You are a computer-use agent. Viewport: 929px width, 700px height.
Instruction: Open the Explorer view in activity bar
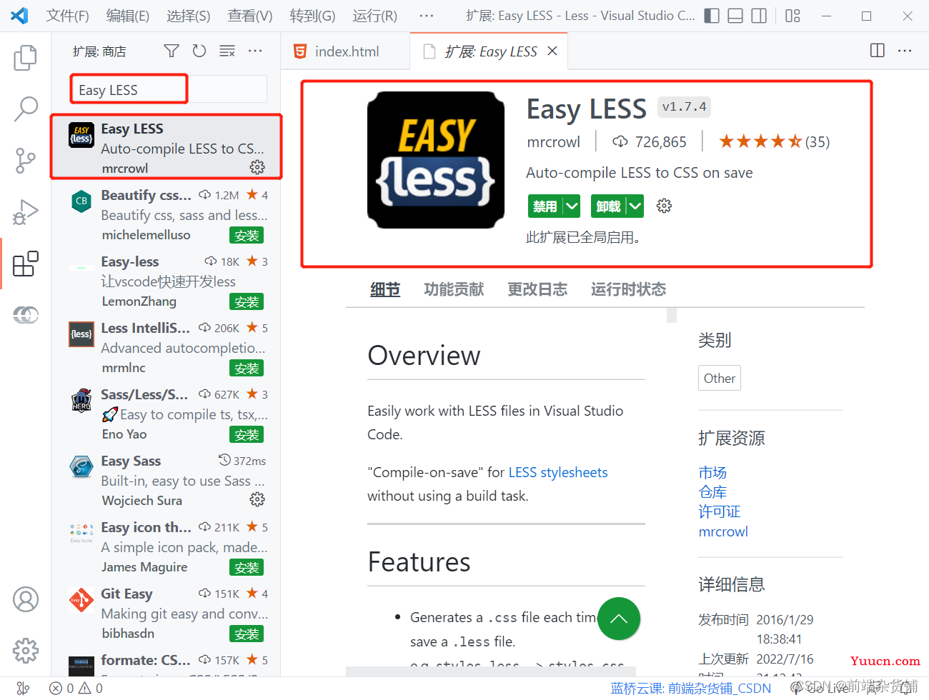[x=26, y=58]
